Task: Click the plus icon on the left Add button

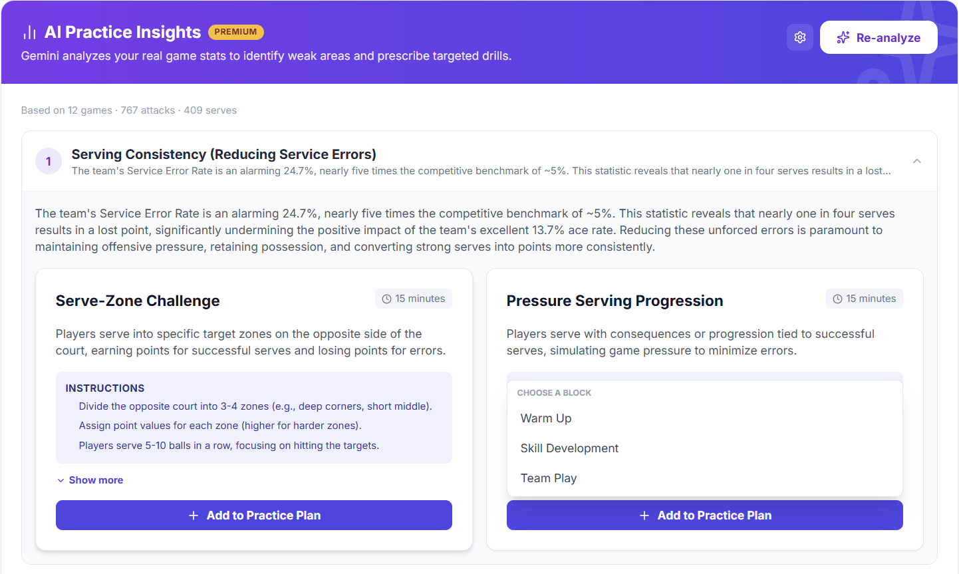Action: pyautogui.click(x=194, y=515)
